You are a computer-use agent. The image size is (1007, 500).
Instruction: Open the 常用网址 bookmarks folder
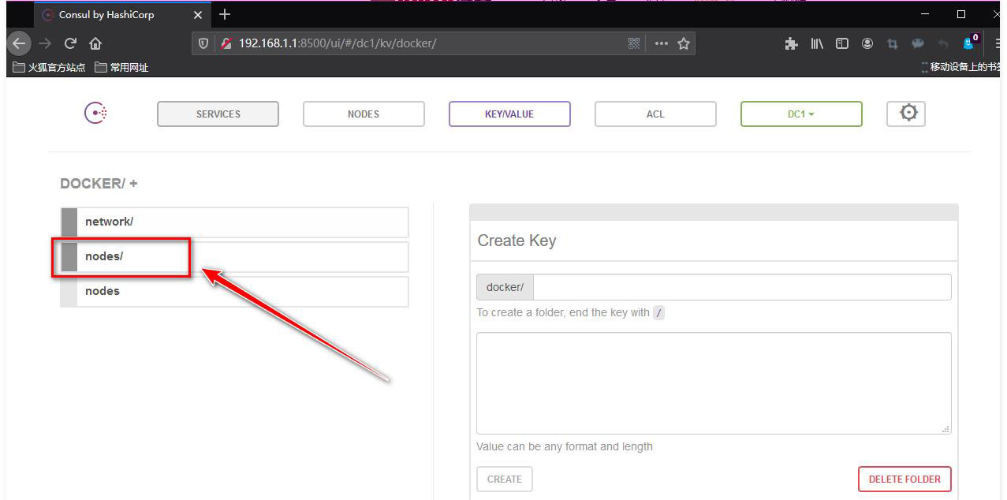coord(121,67)
